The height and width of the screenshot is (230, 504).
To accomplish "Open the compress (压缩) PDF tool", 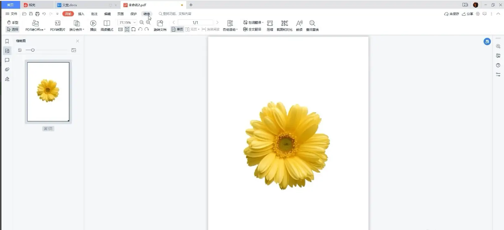I will 270,23.
